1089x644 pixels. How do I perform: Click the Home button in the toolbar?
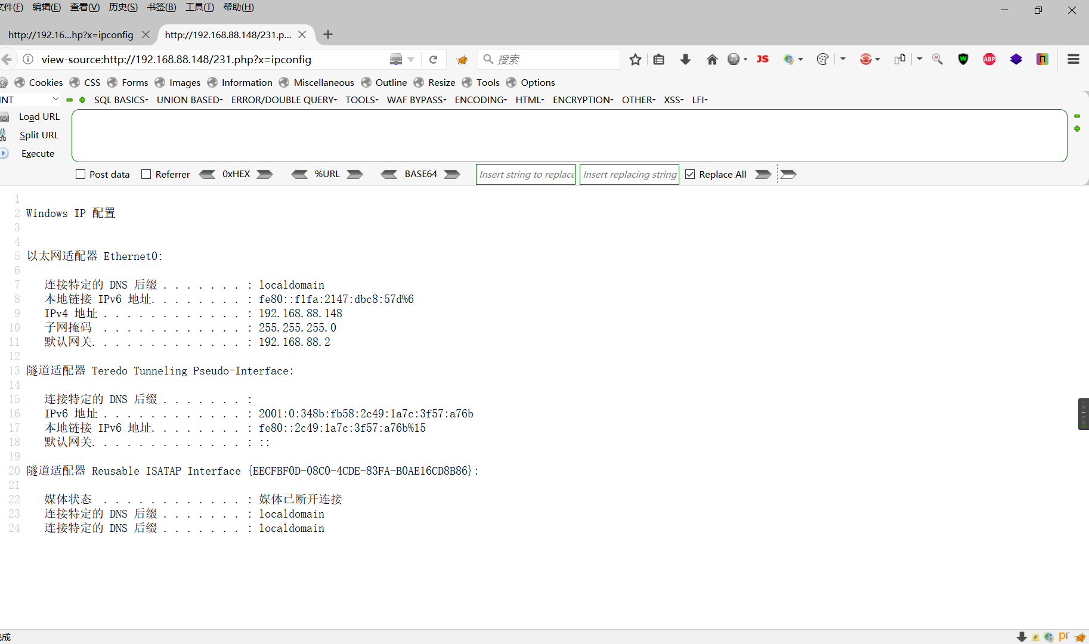tap(712, 59)
